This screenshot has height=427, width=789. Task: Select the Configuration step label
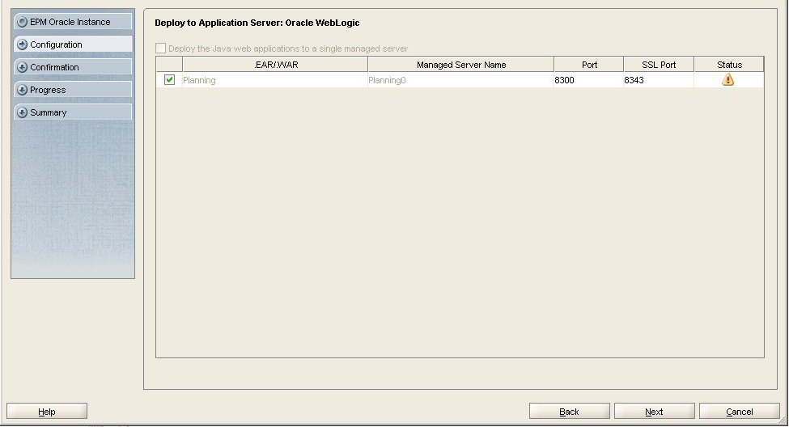(x=56, y=44)
